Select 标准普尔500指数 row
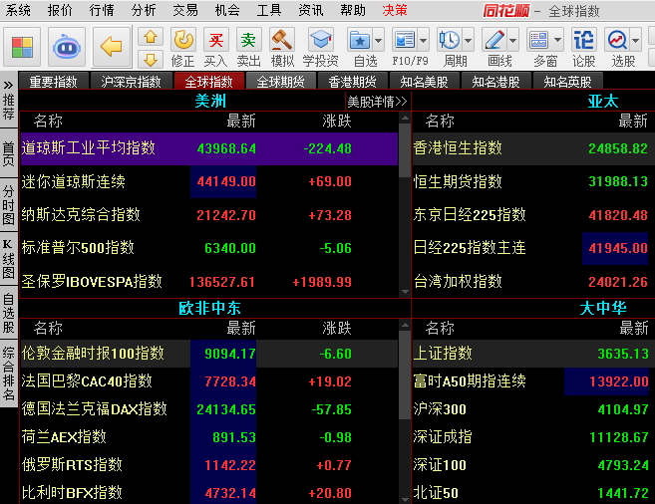 (x=209, y=248)
